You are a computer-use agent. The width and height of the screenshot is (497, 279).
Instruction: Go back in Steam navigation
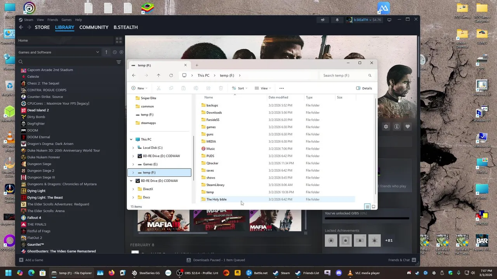point(21,27)
